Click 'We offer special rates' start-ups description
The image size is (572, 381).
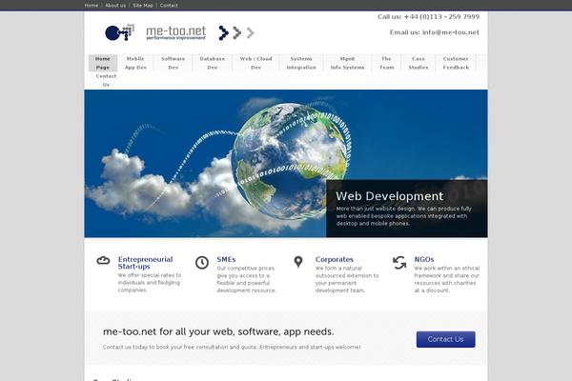pyautogui.click(x=150, y=283)
